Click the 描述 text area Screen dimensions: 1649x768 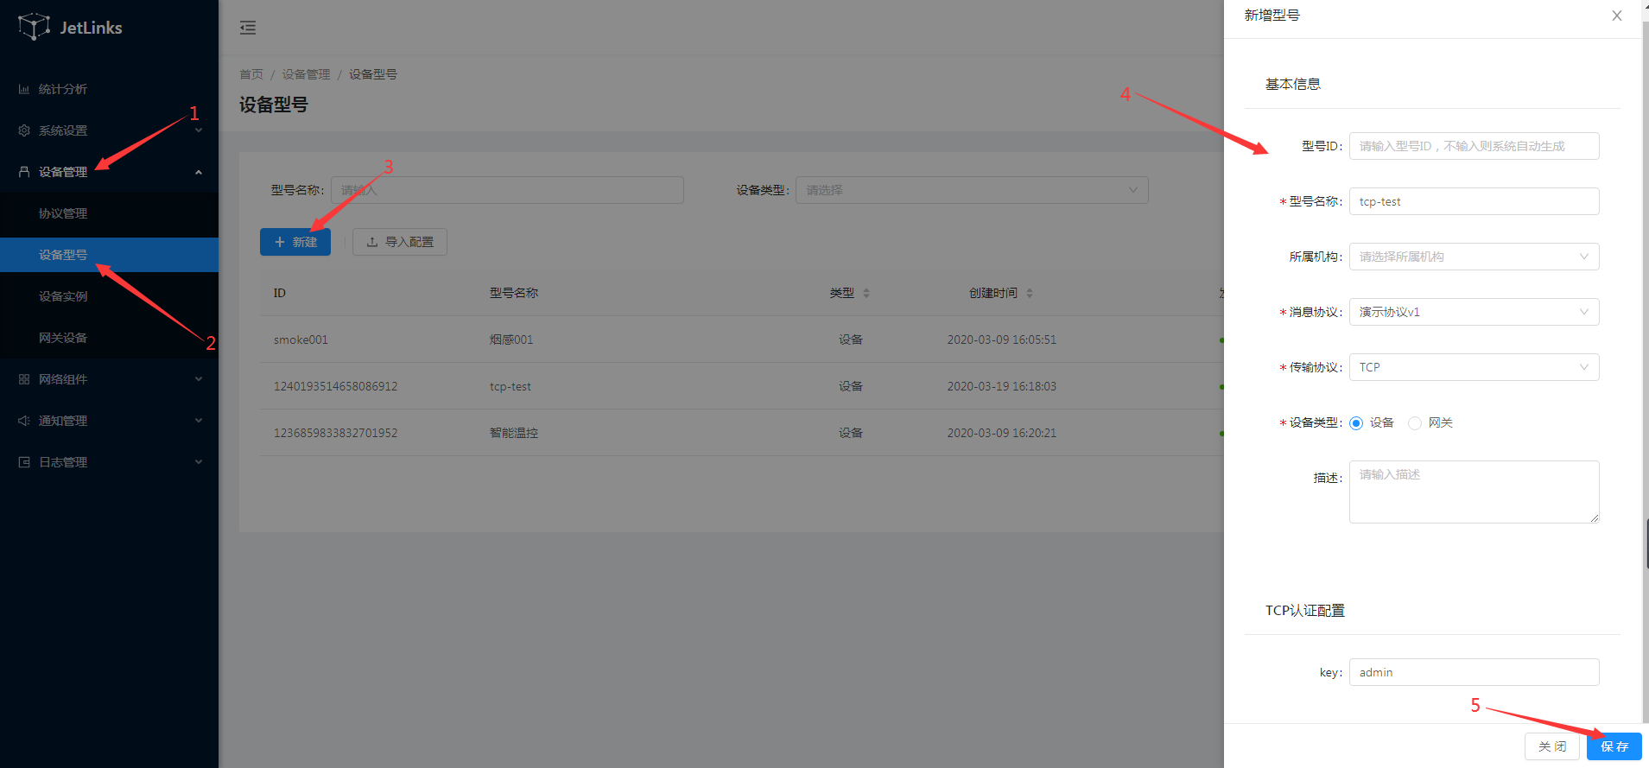coord(1474,492)
